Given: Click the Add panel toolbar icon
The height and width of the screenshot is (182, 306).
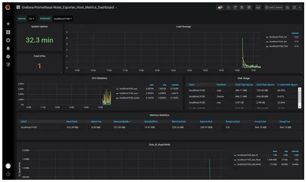Looking at the screenshot, I should (220, 7).
